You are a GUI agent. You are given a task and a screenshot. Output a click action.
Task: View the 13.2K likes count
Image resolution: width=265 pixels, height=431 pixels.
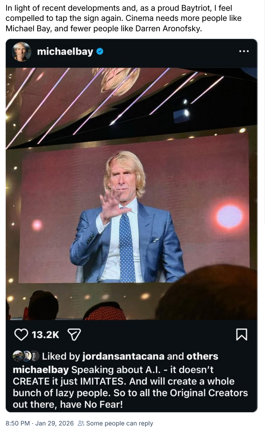click(45, 335)
